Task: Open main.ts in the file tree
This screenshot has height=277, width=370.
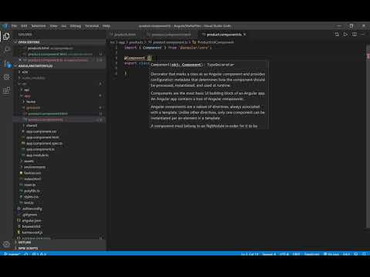Action: point(59,185)
